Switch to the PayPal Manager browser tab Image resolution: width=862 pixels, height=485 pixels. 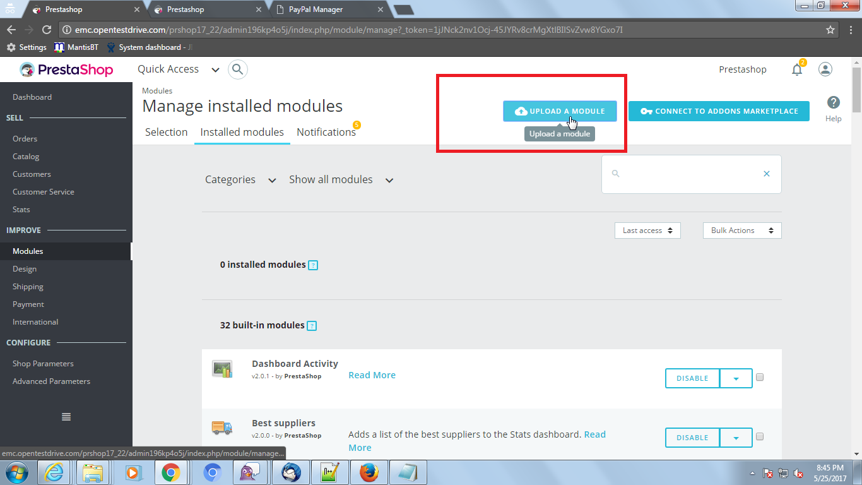tap(331, 9)
